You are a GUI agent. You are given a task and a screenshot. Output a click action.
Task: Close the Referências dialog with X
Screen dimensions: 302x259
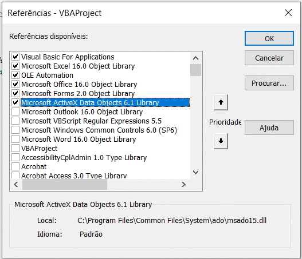point(288,13)
